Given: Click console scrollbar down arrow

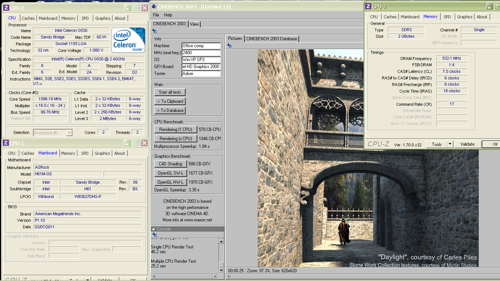Looking at the screenshot, I should click(221, 270).
